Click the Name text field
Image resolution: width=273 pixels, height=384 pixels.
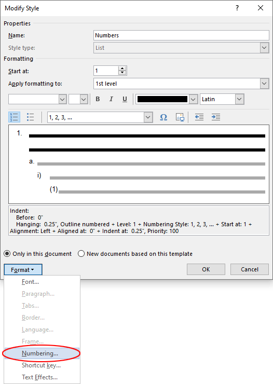point(181,35)
